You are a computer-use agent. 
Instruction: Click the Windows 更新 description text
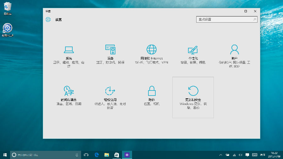click(193, 106)
